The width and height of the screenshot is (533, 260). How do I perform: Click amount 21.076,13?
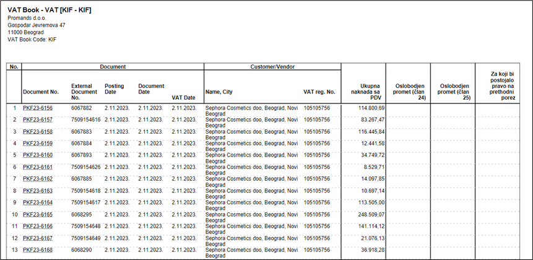tap(373, 238)
